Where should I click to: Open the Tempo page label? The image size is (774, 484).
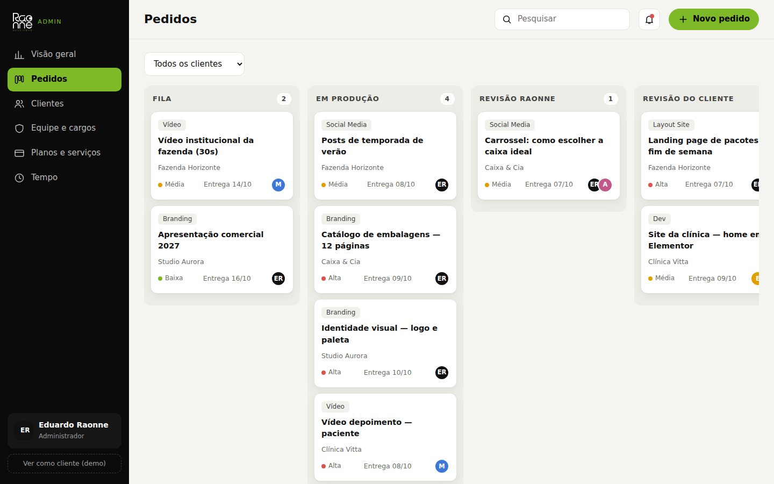44,177
